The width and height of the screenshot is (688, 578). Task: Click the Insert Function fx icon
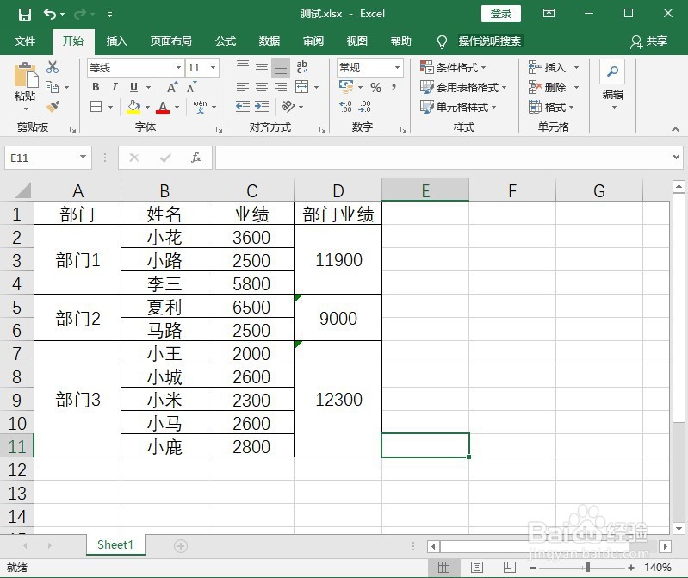(196, 158)
